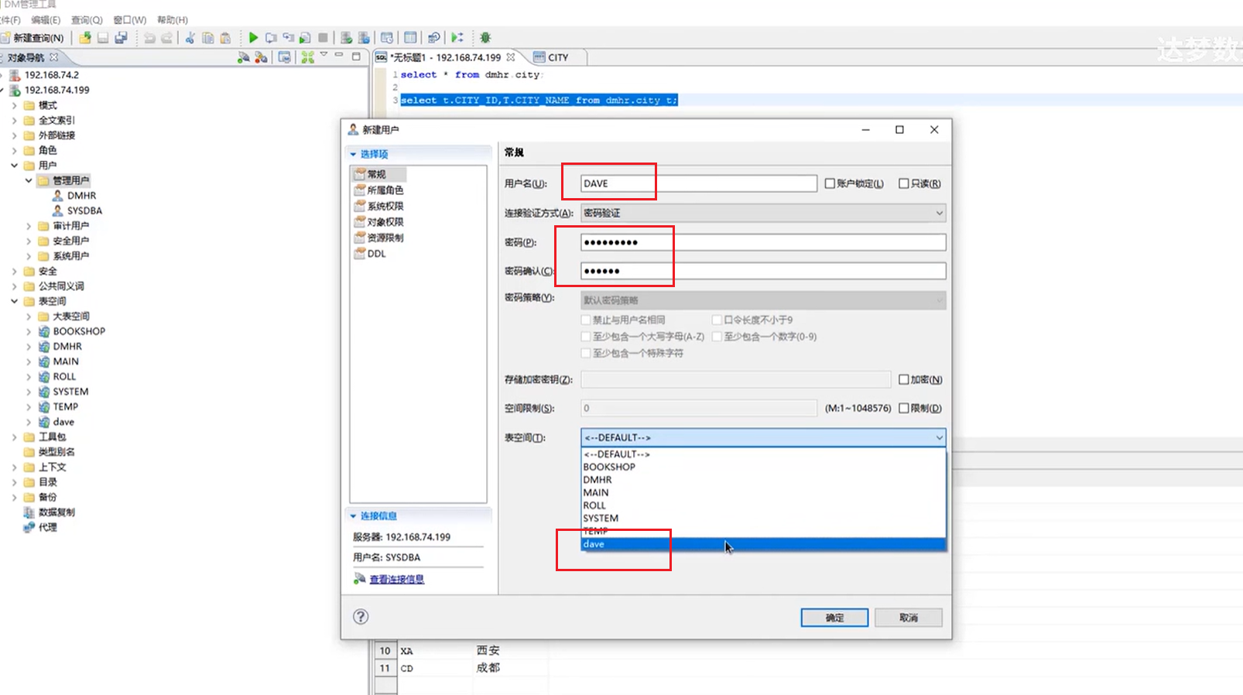The width and height of the screenshot is (1243, 695).
Task: Click the Redo toolbar icon
Action: tap(166, 37)
